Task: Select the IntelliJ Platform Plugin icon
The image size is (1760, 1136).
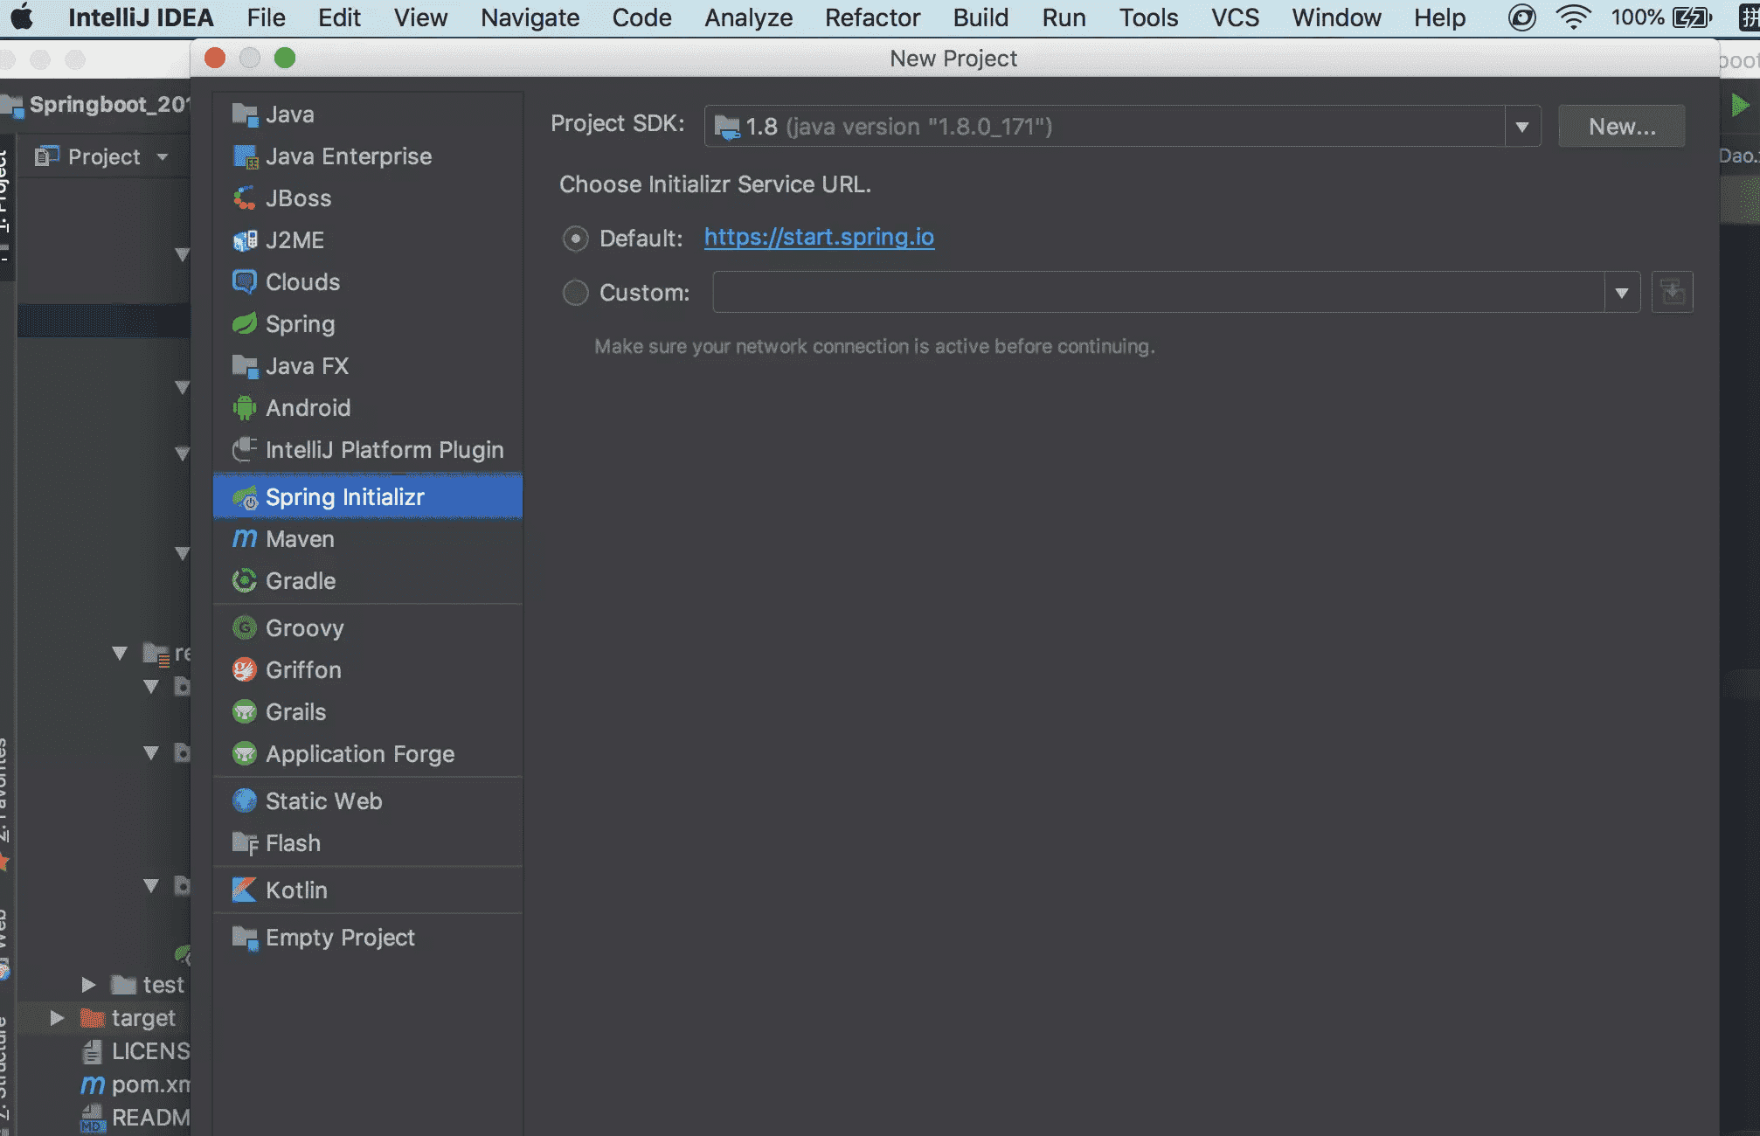Action: point(245,450)
